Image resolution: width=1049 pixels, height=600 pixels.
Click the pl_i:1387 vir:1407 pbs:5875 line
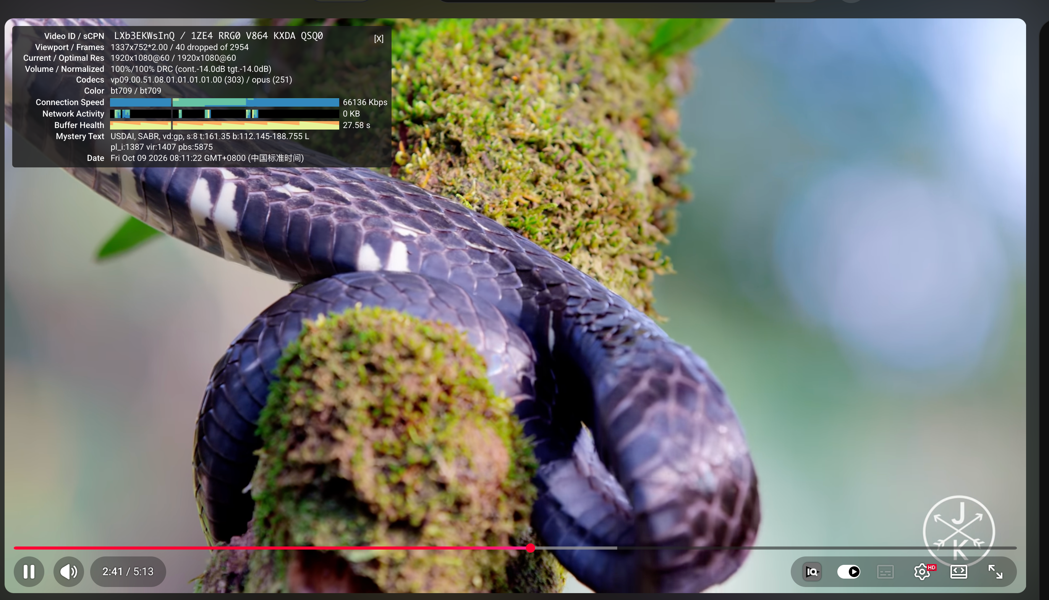point(162,147)
